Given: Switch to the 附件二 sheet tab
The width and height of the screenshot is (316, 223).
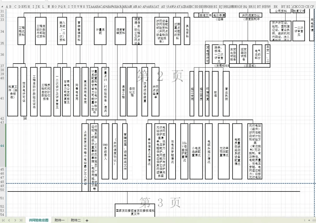Looking at the screenshot, I should 75,220.
